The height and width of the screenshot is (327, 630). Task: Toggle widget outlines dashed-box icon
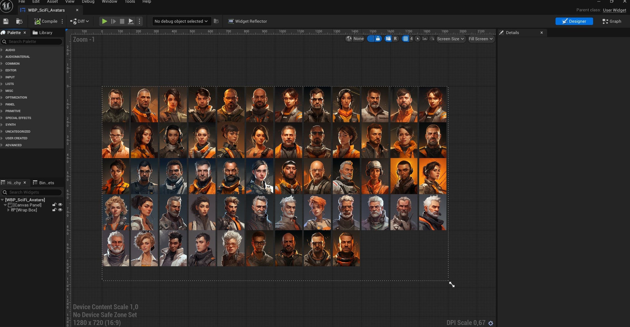(371, 39)
